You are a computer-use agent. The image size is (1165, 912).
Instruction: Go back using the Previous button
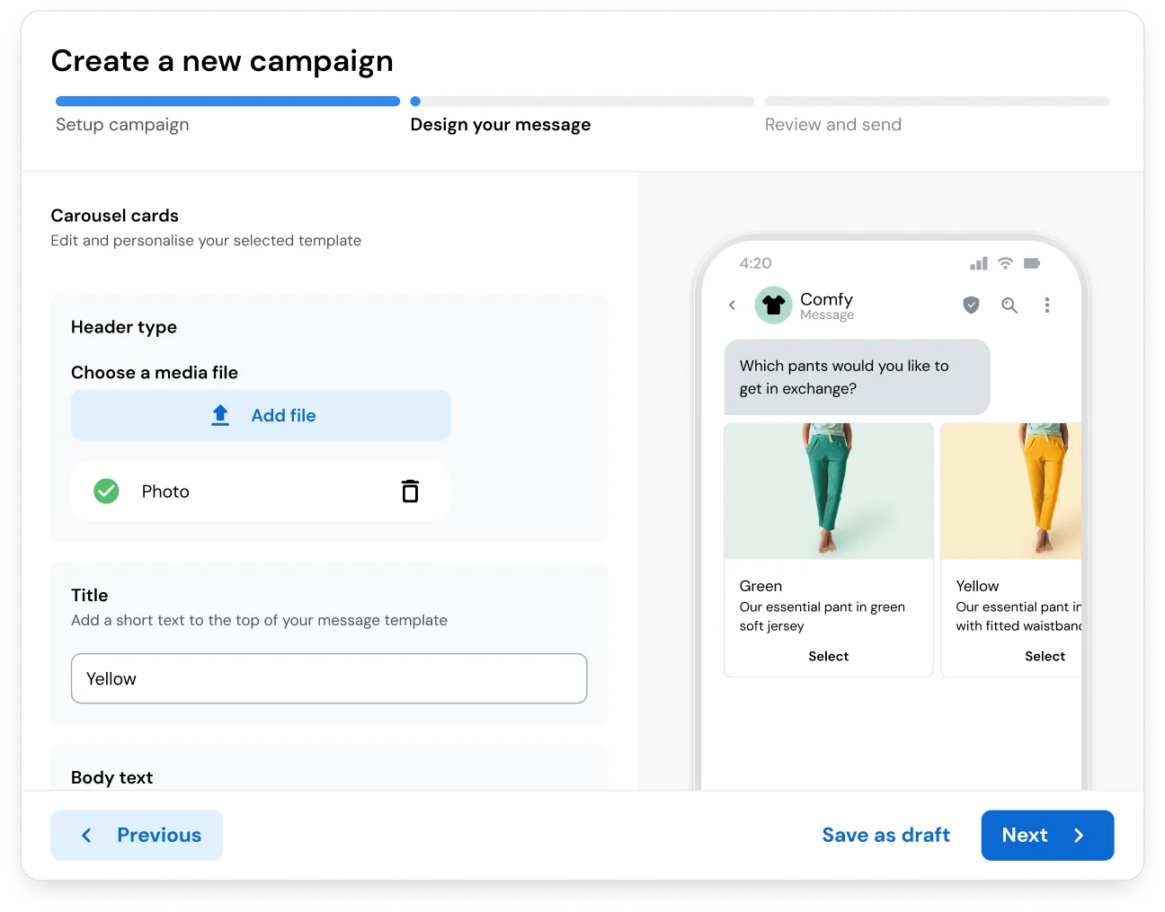136,835
